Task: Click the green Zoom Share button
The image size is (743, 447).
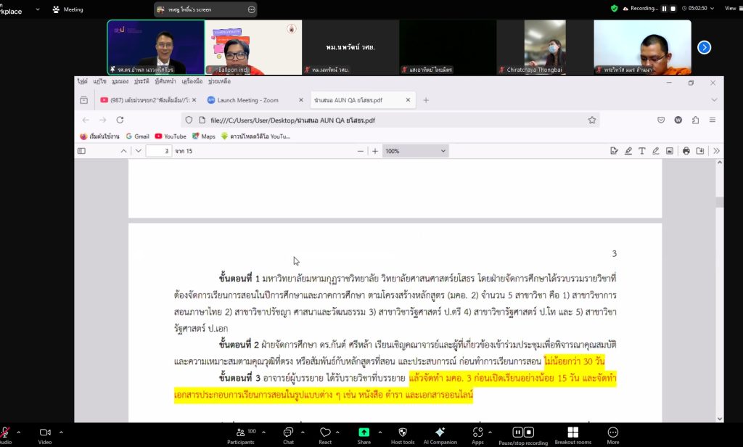Action: click(364, 435)
